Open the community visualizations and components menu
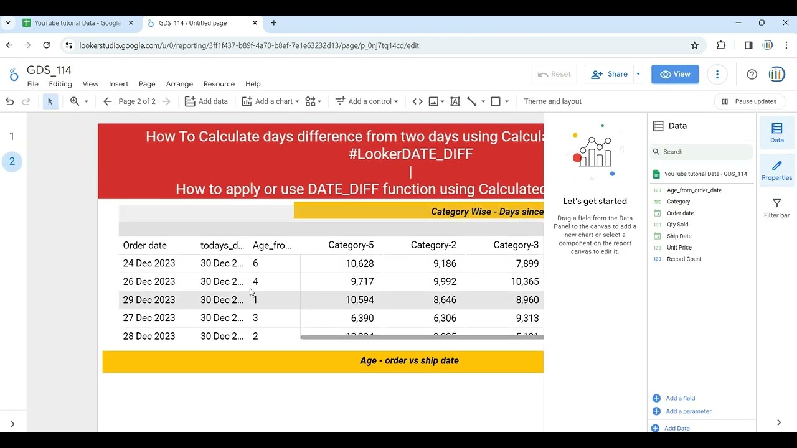The width and height of the screenshot is (797, 448). point(313,101)
